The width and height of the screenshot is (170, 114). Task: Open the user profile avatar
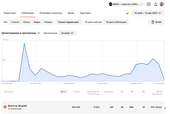point(162,4)
